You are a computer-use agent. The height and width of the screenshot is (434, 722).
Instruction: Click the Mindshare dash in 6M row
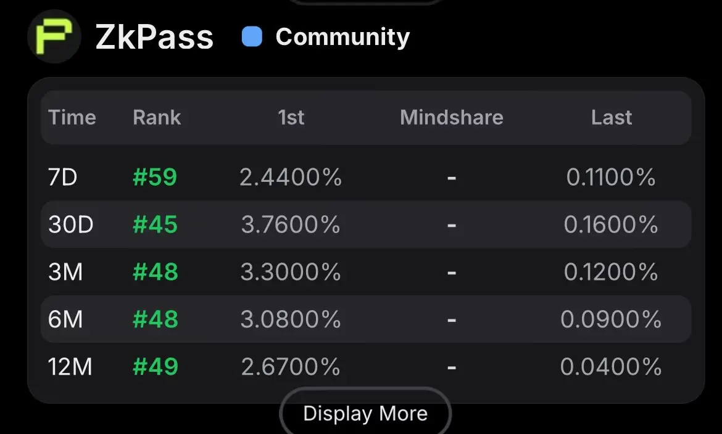coord(452,320)
